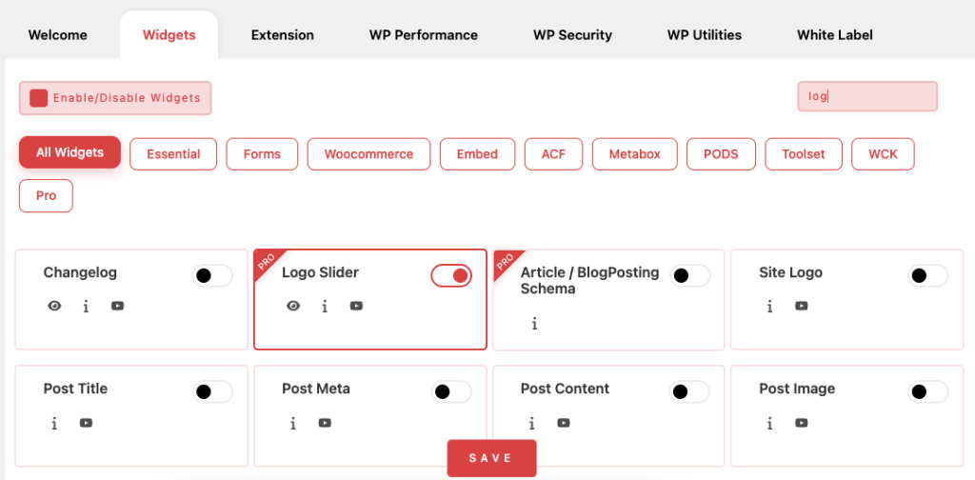Open the White Label tab
Image resolution: width=975 pixels, height=480 pixels.
pos(834,35)
